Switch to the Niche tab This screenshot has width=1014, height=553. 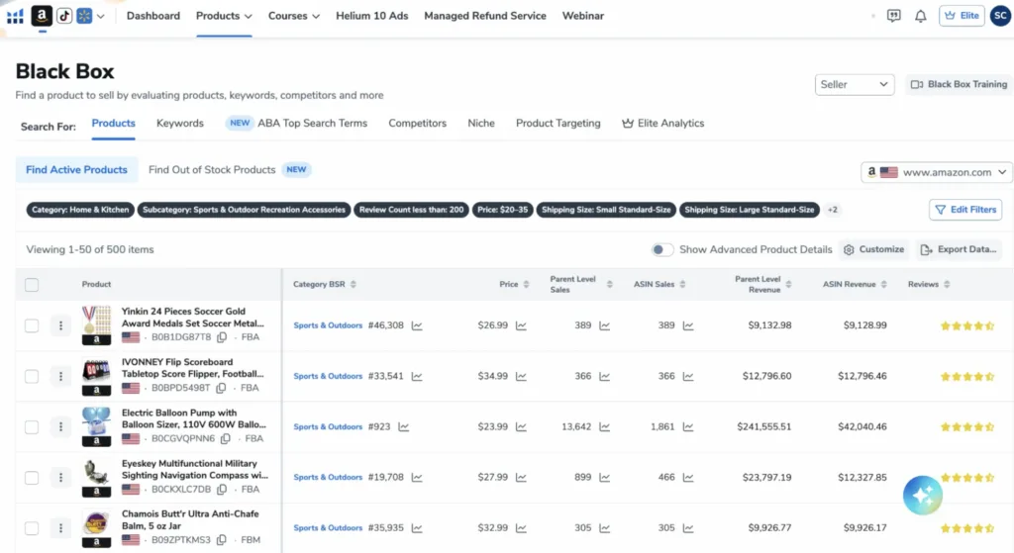coord(481,123)
